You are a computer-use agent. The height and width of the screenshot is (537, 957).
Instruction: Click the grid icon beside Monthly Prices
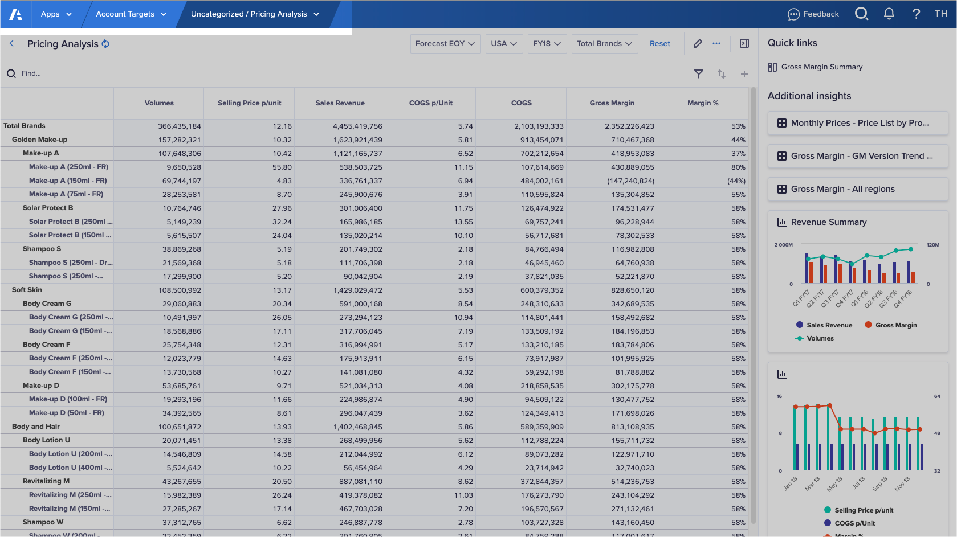coord(782,123)
